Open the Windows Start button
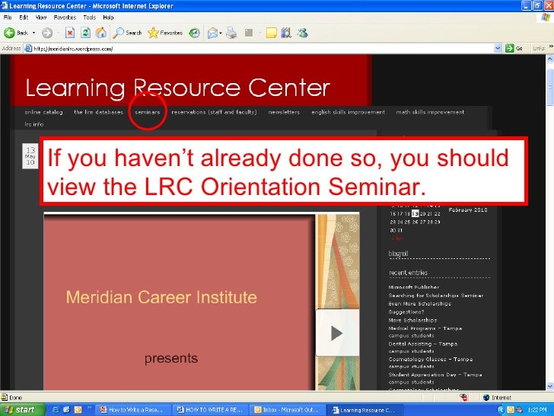Screen dimensions: 554x416 [22, 410]
